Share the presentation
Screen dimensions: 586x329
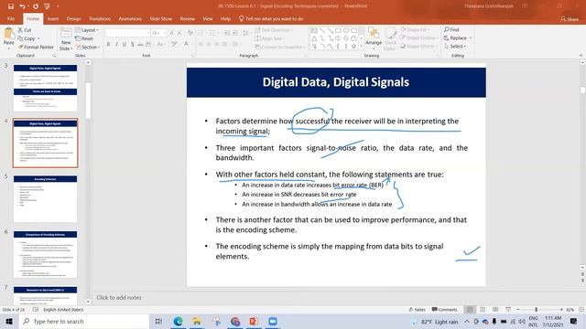click(570, 19)
